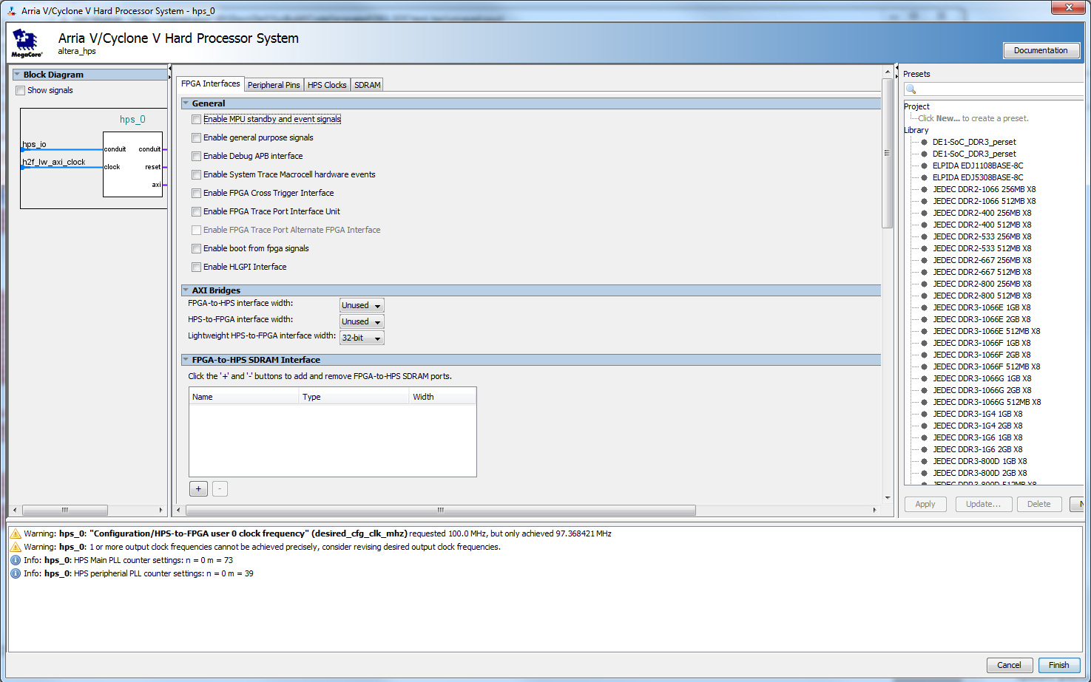This screenshot has width=1091, height=682.
Task: Click the main panel horizontal scrollbar thumb
Action: click(441, 510)
